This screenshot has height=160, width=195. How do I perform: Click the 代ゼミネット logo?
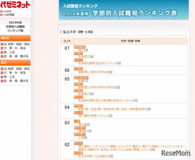point(15,5)
